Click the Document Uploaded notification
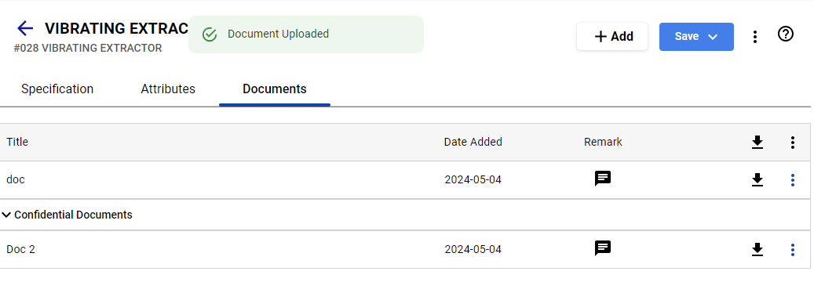The width and height of the screenshot is (814, 282). tap(306, 34)
